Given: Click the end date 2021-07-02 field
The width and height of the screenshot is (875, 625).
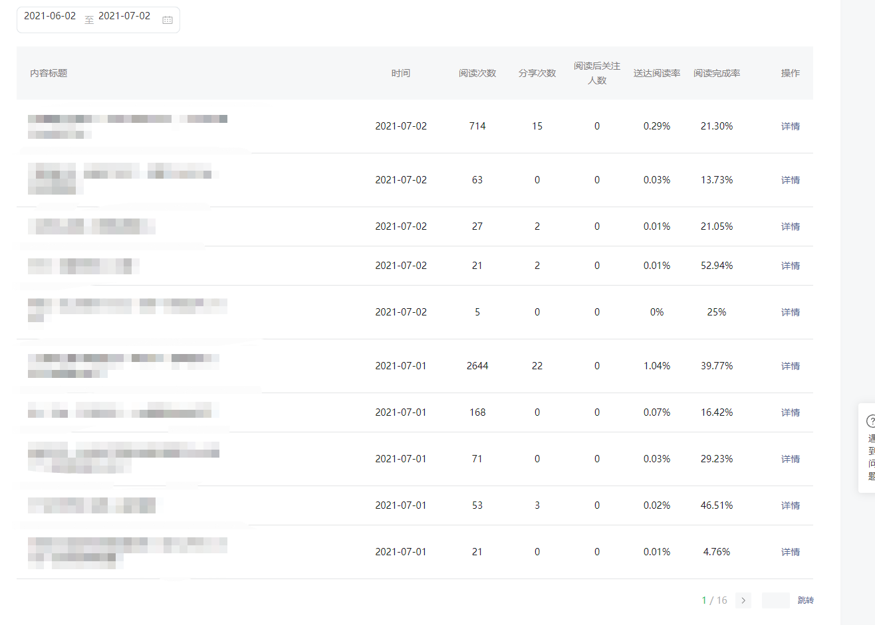Looking at the screenshot, I should 124,16.
